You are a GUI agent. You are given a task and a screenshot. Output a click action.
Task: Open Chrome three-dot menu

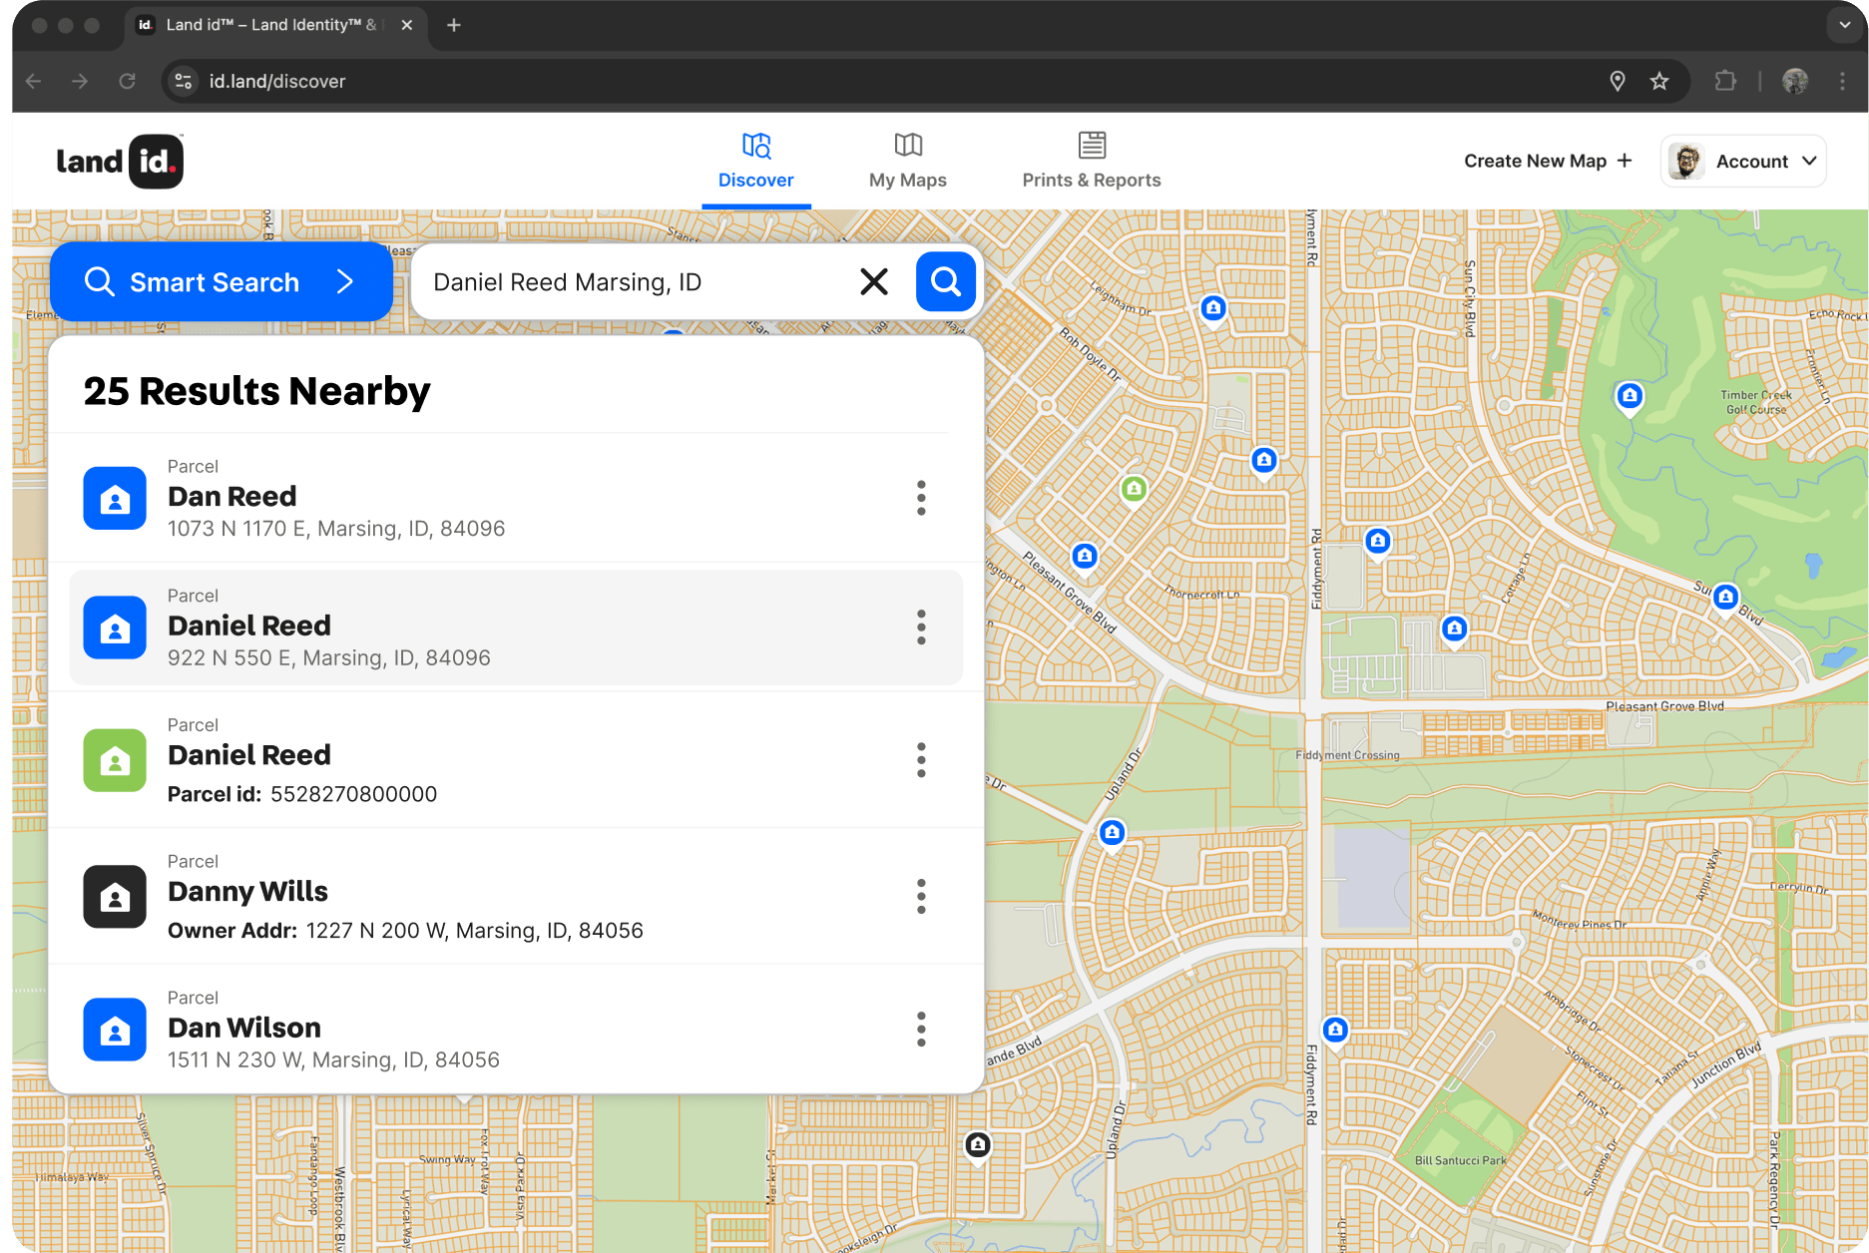pyautogui.click(x=1842, y=81)
